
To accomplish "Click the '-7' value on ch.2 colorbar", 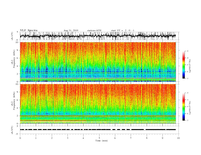I will [x=187, y=120].
